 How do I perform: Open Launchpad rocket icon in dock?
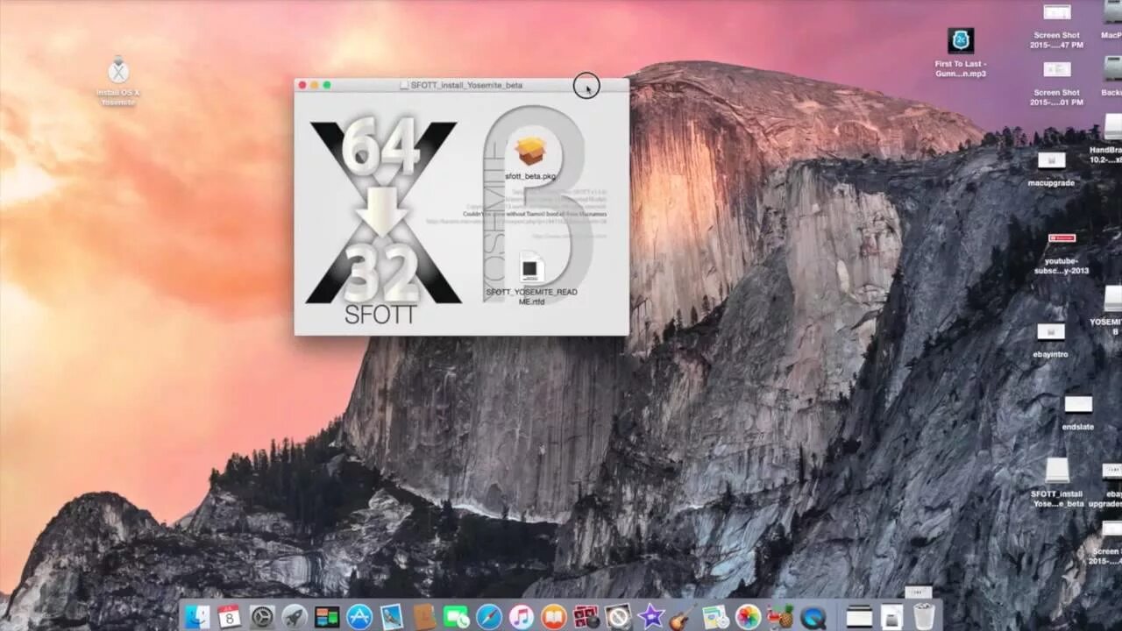click(295, 616)
